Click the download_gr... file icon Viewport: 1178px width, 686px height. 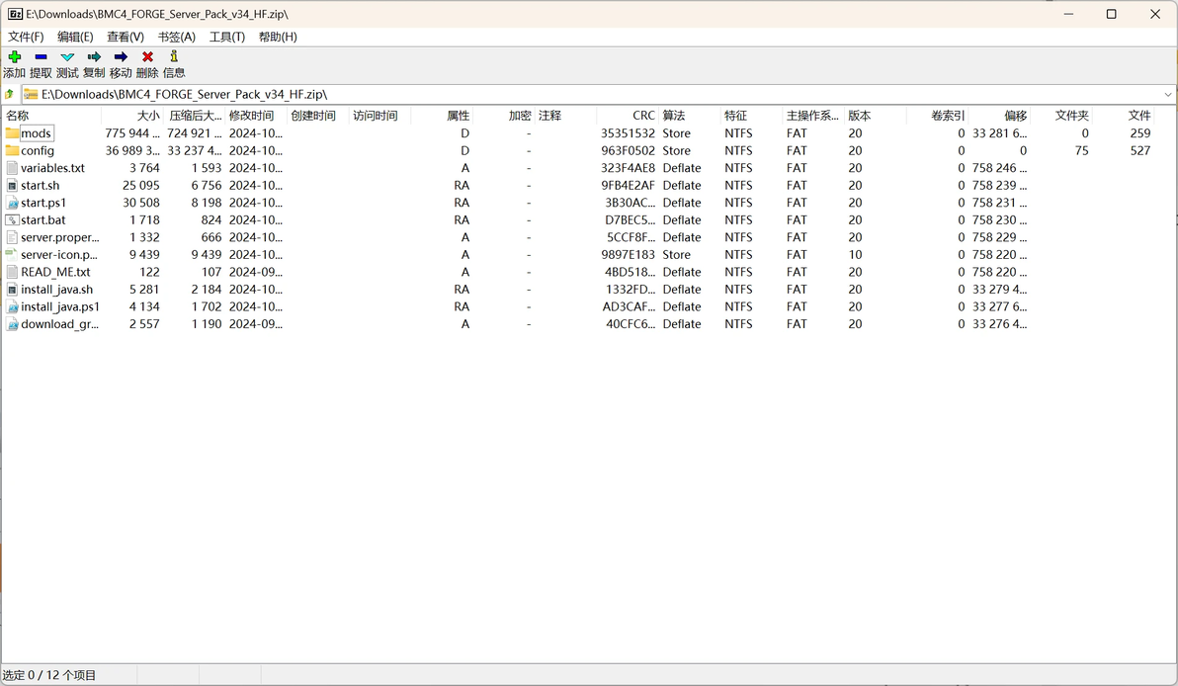[x=12, y=324]
